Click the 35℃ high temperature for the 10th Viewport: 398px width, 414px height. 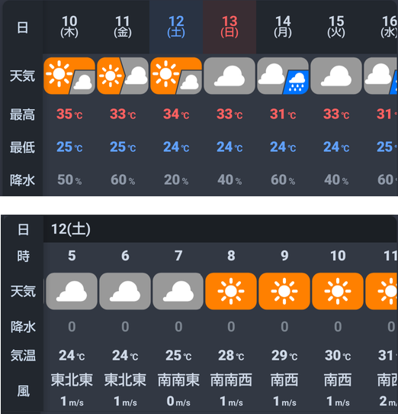click(69, 115)
